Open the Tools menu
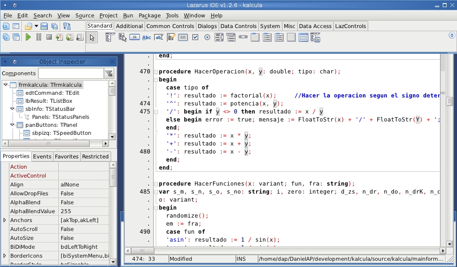This screenshot has height=267, width=457. click(172, 16)
